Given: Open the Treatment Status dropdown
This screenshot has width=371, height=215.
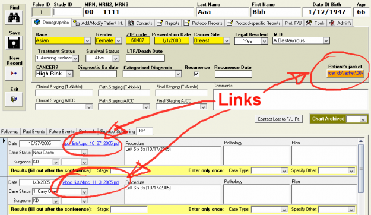Looking at the screenshot, I should click(x=75, y=58).
